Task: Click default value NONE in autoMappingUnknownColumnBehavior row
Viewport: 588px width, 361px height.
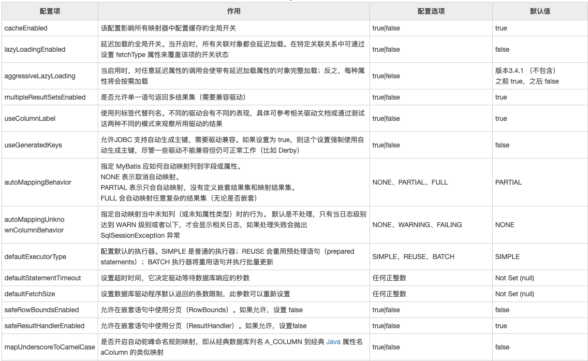Action: click(505, 225)
